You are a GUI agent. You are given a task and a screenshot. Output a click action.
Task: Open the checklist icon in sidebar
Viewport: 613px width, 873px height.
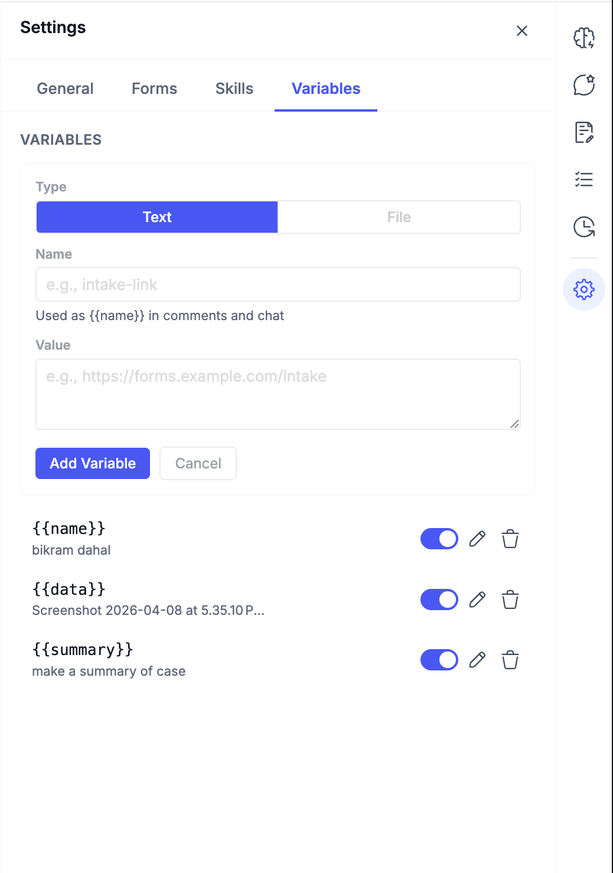tap(583, 180)
